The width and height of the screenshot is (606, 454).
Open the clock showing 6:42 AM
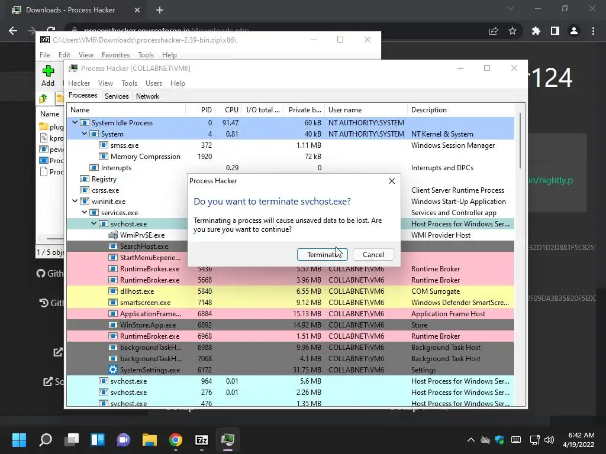click(x=579, y=439)
